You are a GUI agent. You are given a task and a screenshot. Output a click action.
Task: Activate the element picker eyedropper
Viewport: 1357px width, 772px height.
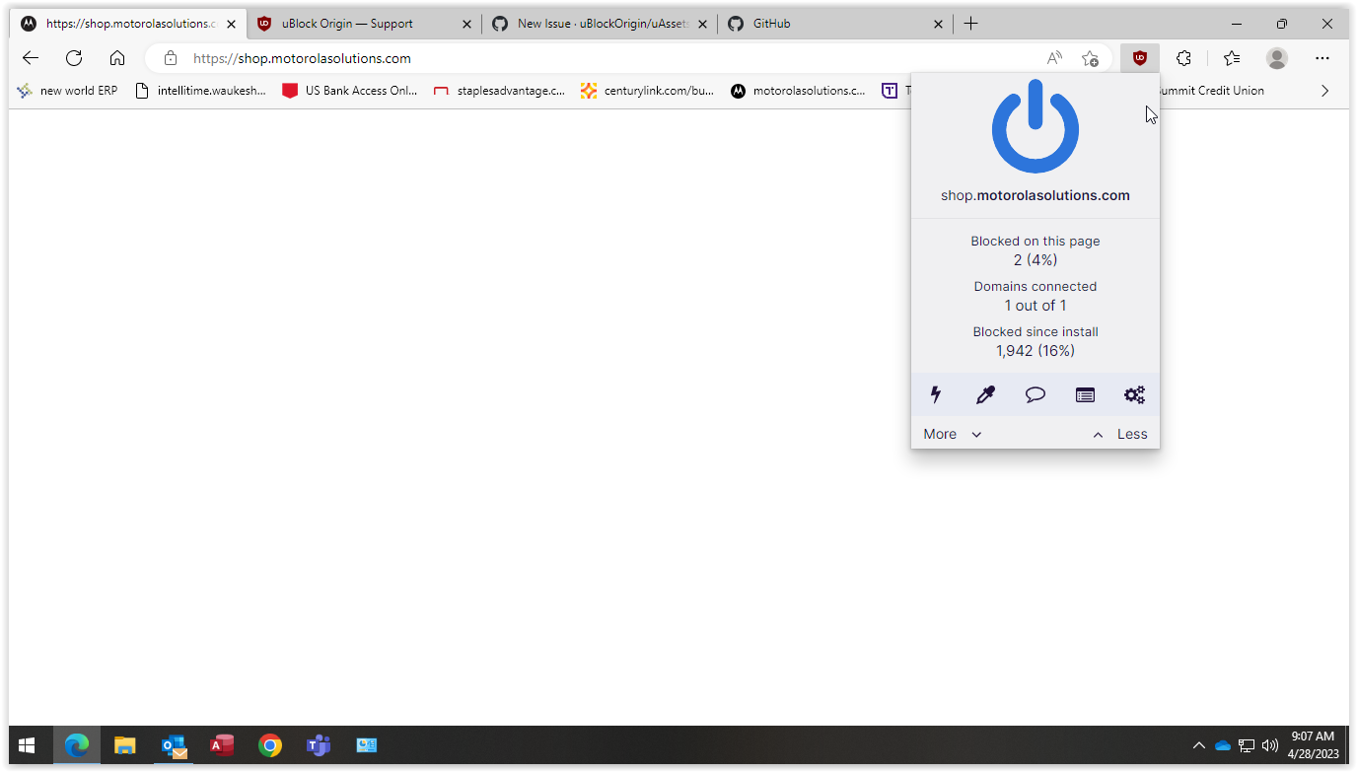[985, 394]
